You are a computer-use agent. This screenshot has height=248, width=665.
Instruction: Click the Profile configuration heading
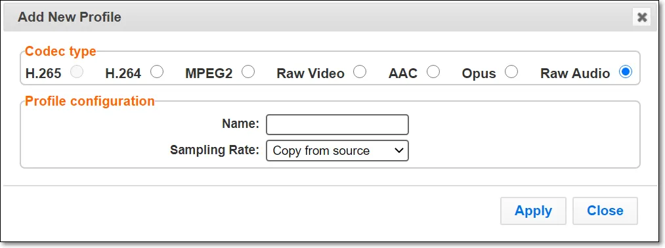pyautogui.click(x=90, y=101)
